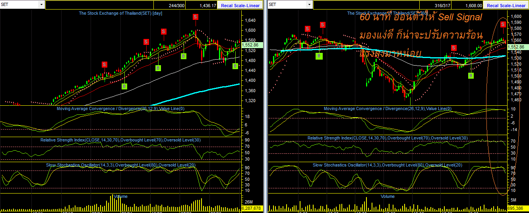Screen dimensions: 529x213
Task: Click the Slow Stochastics Oscillator label in left chart
Action: coord(120,165)
